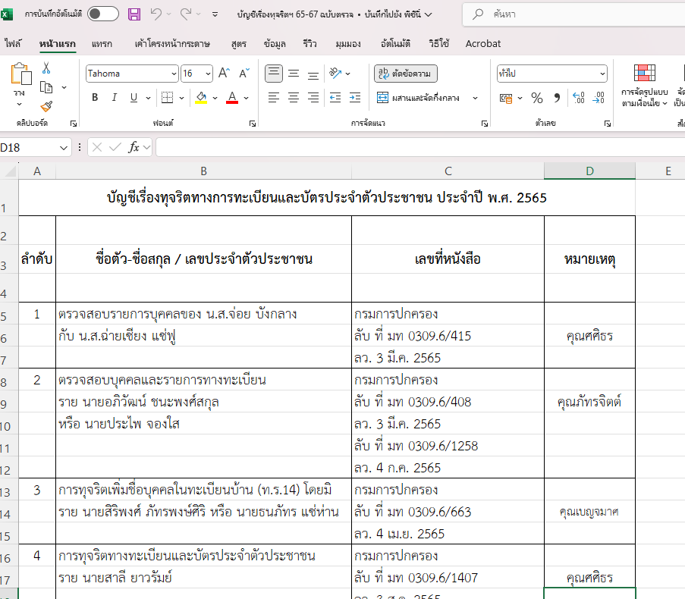Toggle Align Right

313,97
